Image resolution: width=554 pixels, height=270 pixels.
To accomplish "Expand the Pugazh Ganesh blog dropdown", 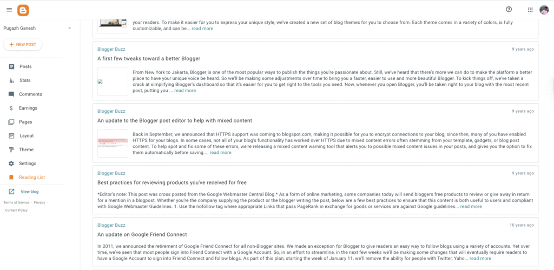I will coord(70,28).
